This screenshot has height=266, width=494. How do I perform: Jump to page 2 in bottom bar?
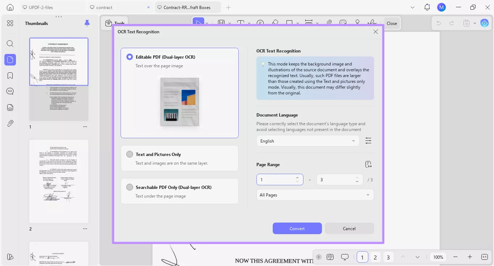pos(376,257)
